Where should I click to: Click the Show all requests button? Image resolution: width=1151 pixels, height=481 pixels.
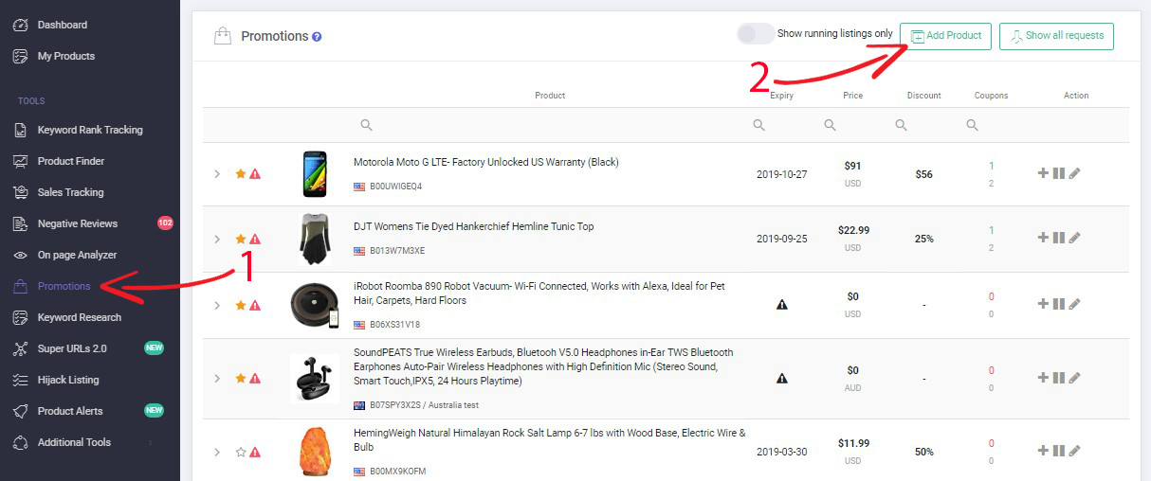pyautogui.click(x=1056, y=36)
